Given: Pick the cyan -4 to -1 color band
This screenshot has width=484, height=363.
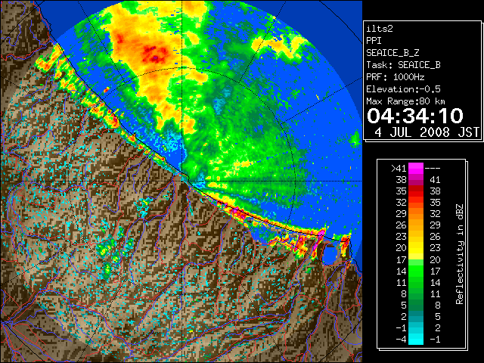Looking at the screenshot, I should (416, 339).
